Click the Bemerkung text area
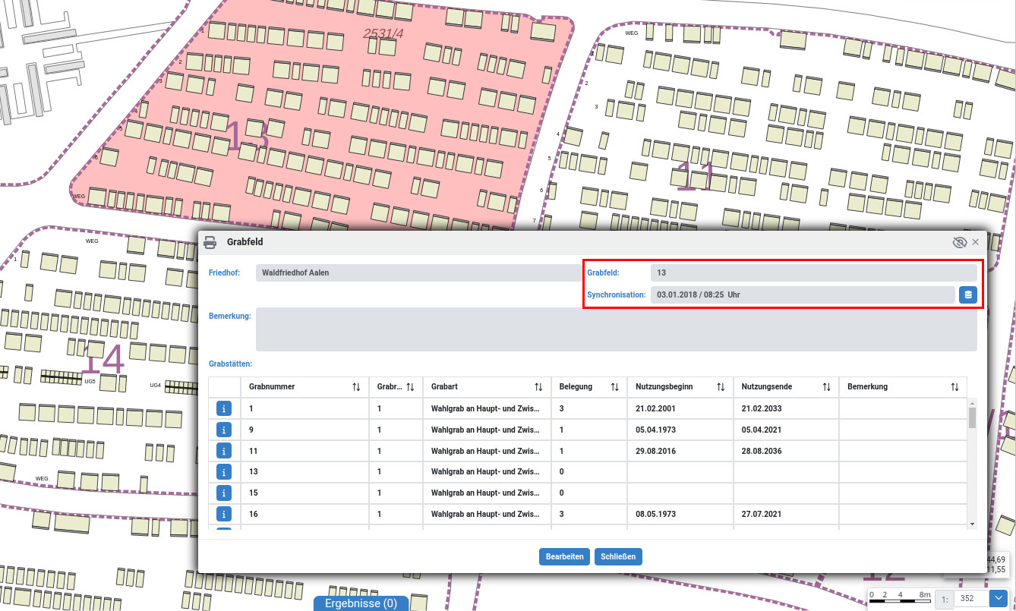Image resolution: width=1016 pixels, height=611 pixels. click(x=616, y=329)
